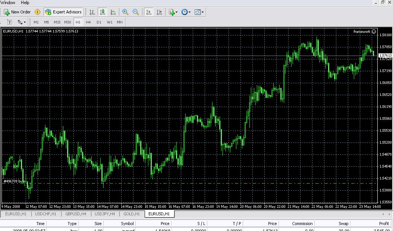Image resolution: width=393 pixels, height=231 pixels.
Task: Click the framework smiley icon on chart
Action: pyautogui.click(x=374, y=31)
